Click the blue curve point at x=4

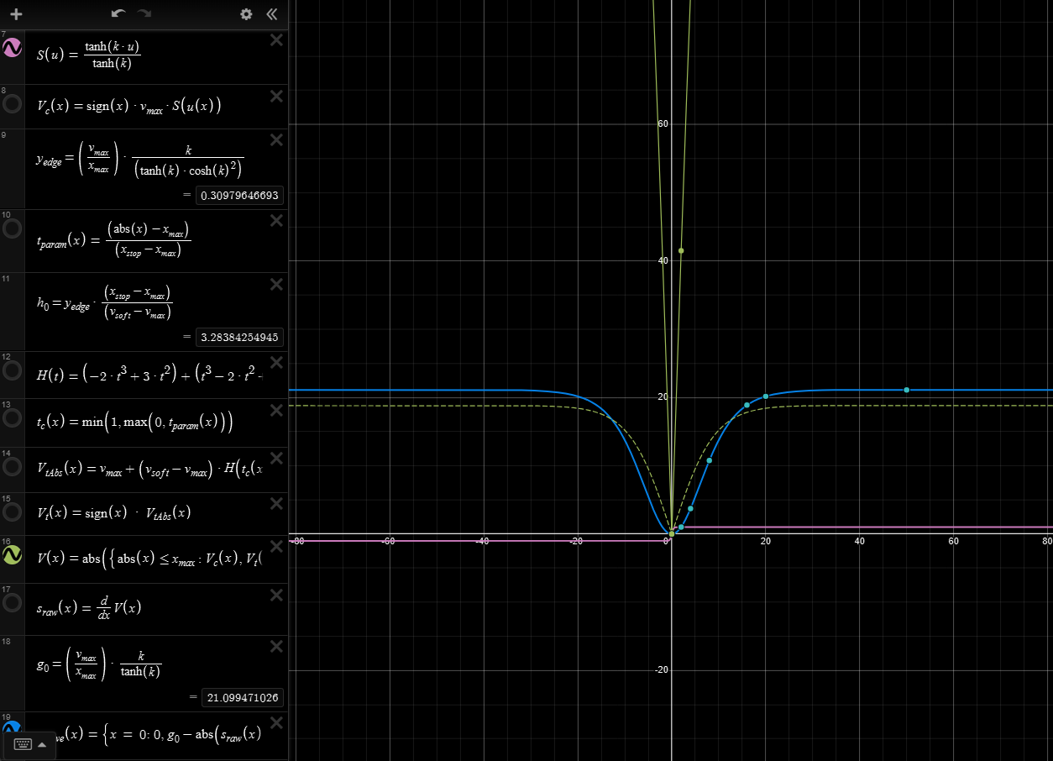coord(690,509)
